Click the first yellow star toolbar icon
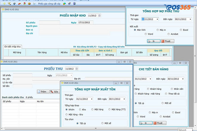 tap(4, 4)
